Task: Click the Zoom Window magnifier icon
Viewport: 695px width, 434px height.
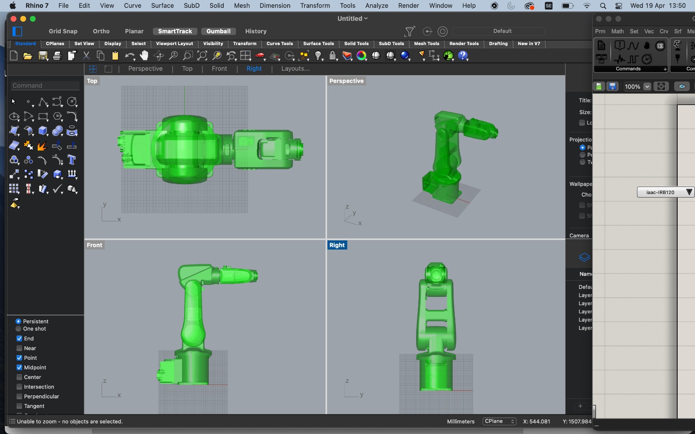Action: coord(188,56)
